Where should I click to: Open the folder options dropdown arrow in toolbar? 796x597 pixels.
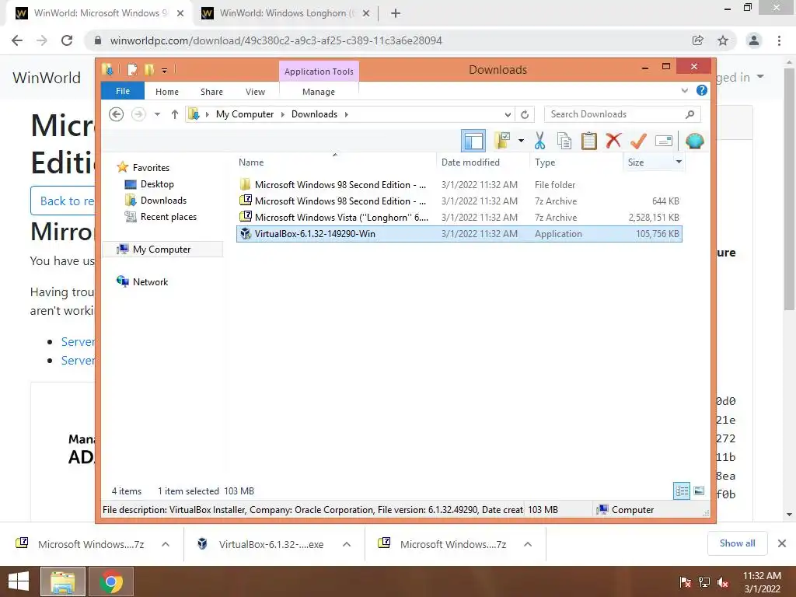click(521, 141)
